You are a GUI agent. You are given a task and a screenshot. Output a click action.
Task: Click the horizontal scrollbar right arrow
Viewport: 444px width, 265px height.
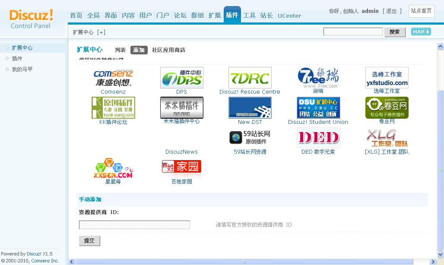[433, 262]
